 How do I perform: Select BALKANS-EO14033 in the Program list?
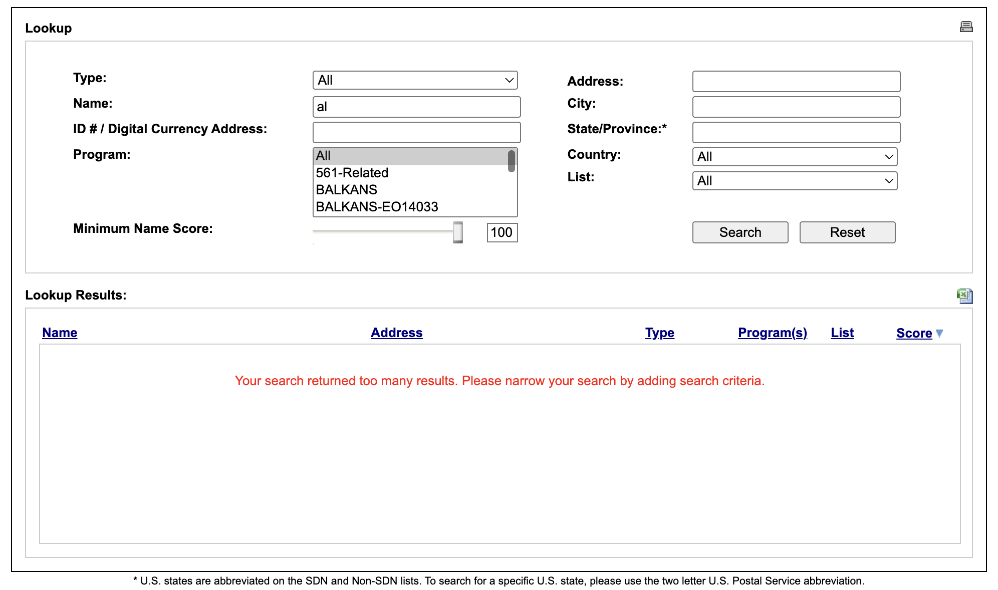click(x=410, y=207)
